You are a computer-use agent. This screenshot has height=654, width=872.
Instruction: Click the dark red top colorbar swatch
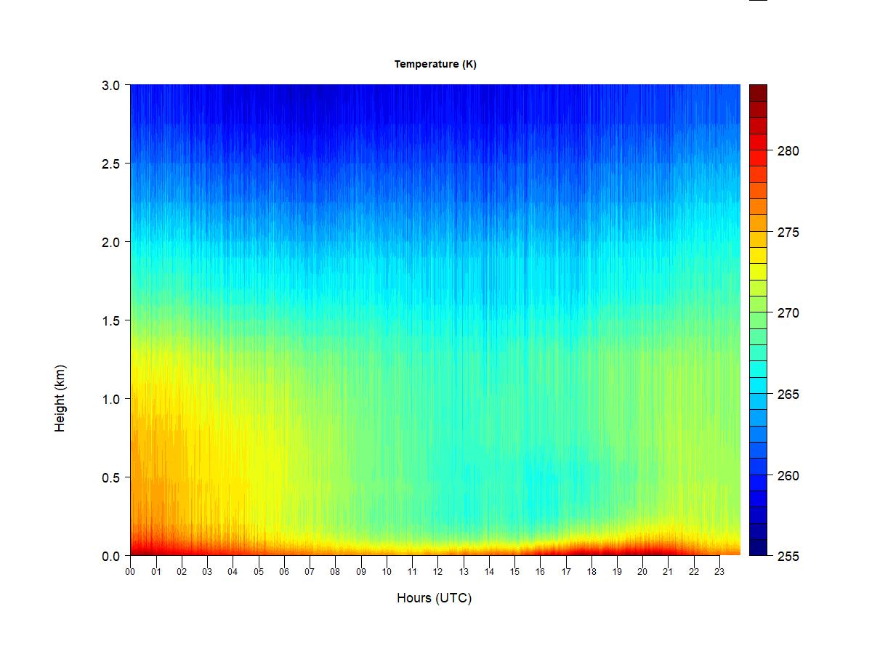758,92
